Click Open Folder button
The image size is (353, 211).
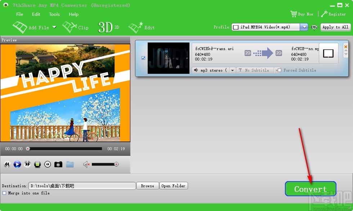173,186
